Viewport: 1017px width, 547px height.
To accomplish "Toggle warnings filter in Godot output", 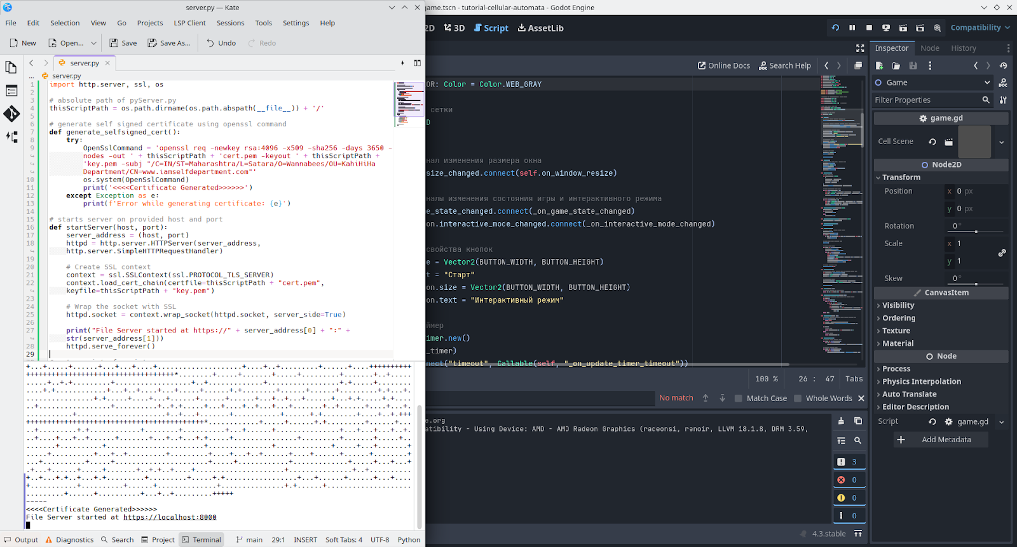I will (x=849, y=498).
